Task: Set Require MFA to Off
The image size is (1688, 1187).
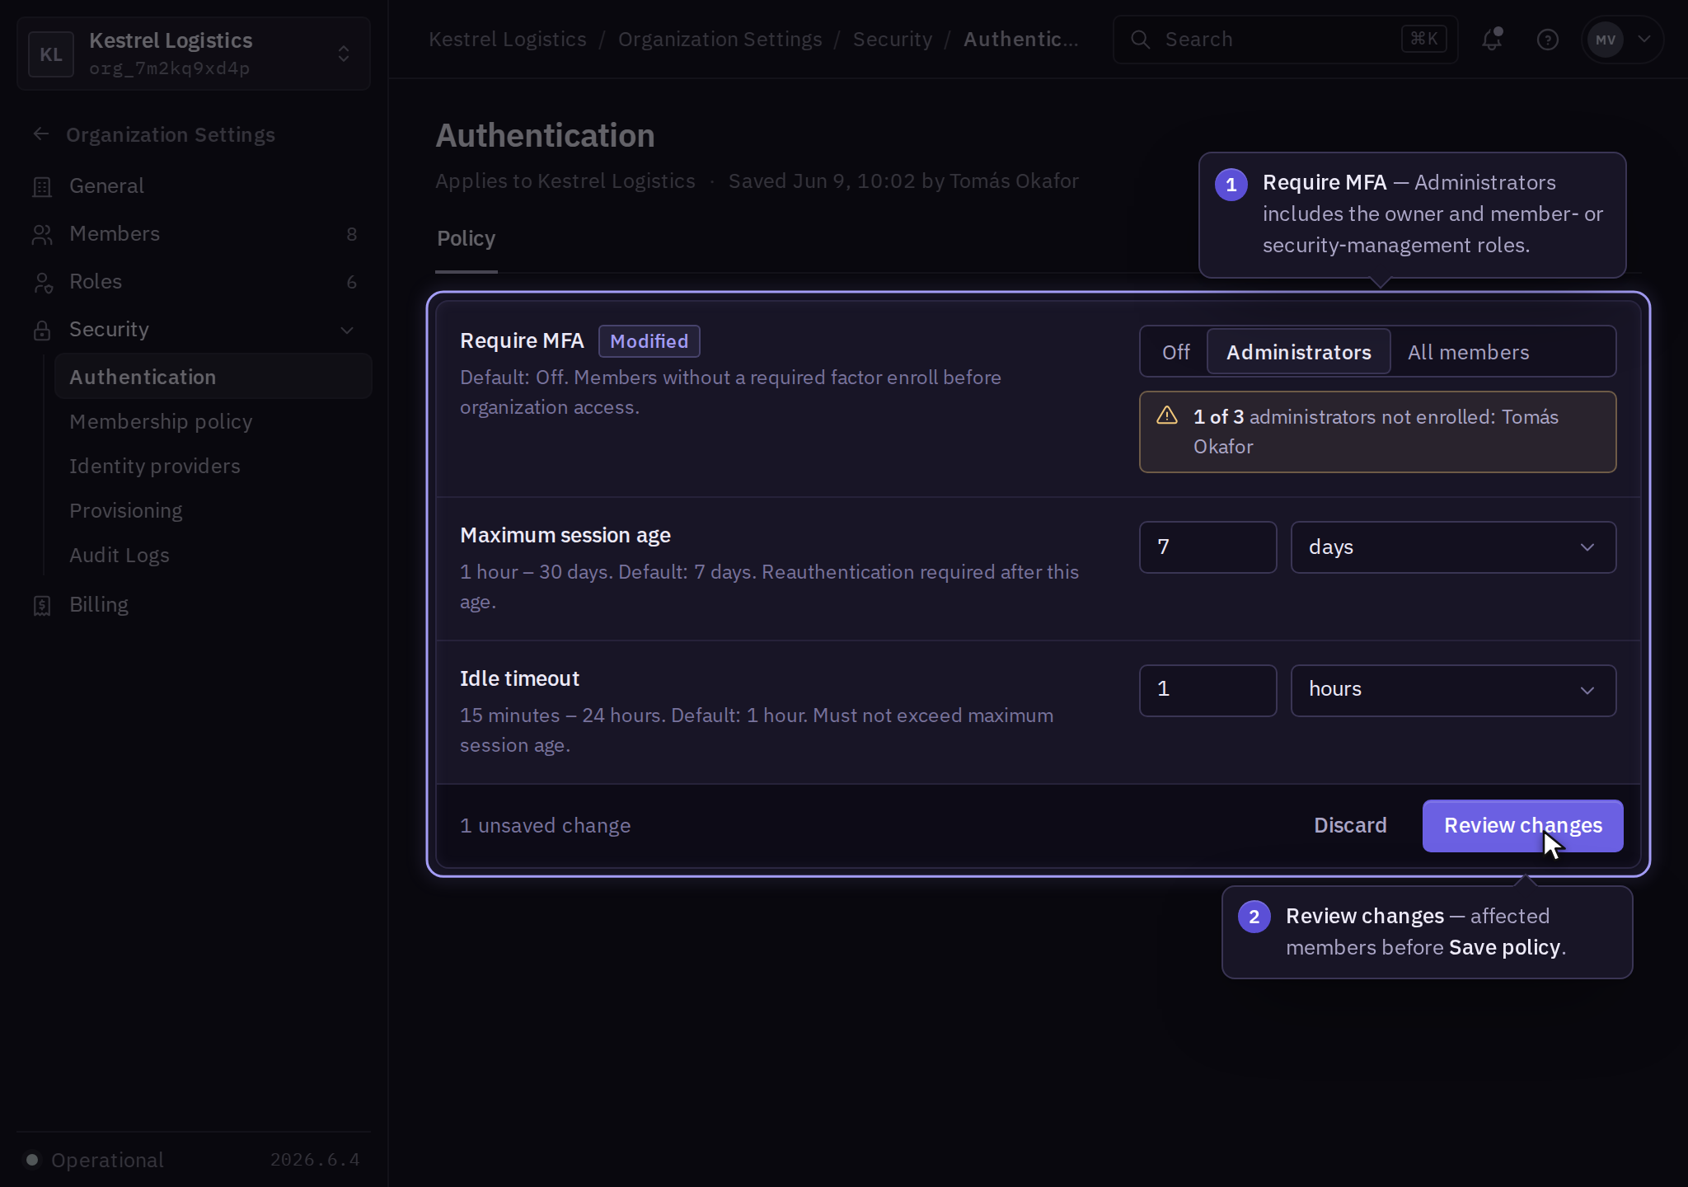Action: [x=1175, y=352]
